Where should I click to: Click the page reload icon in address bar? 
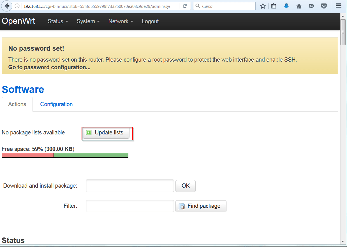(x=184, y=6)
